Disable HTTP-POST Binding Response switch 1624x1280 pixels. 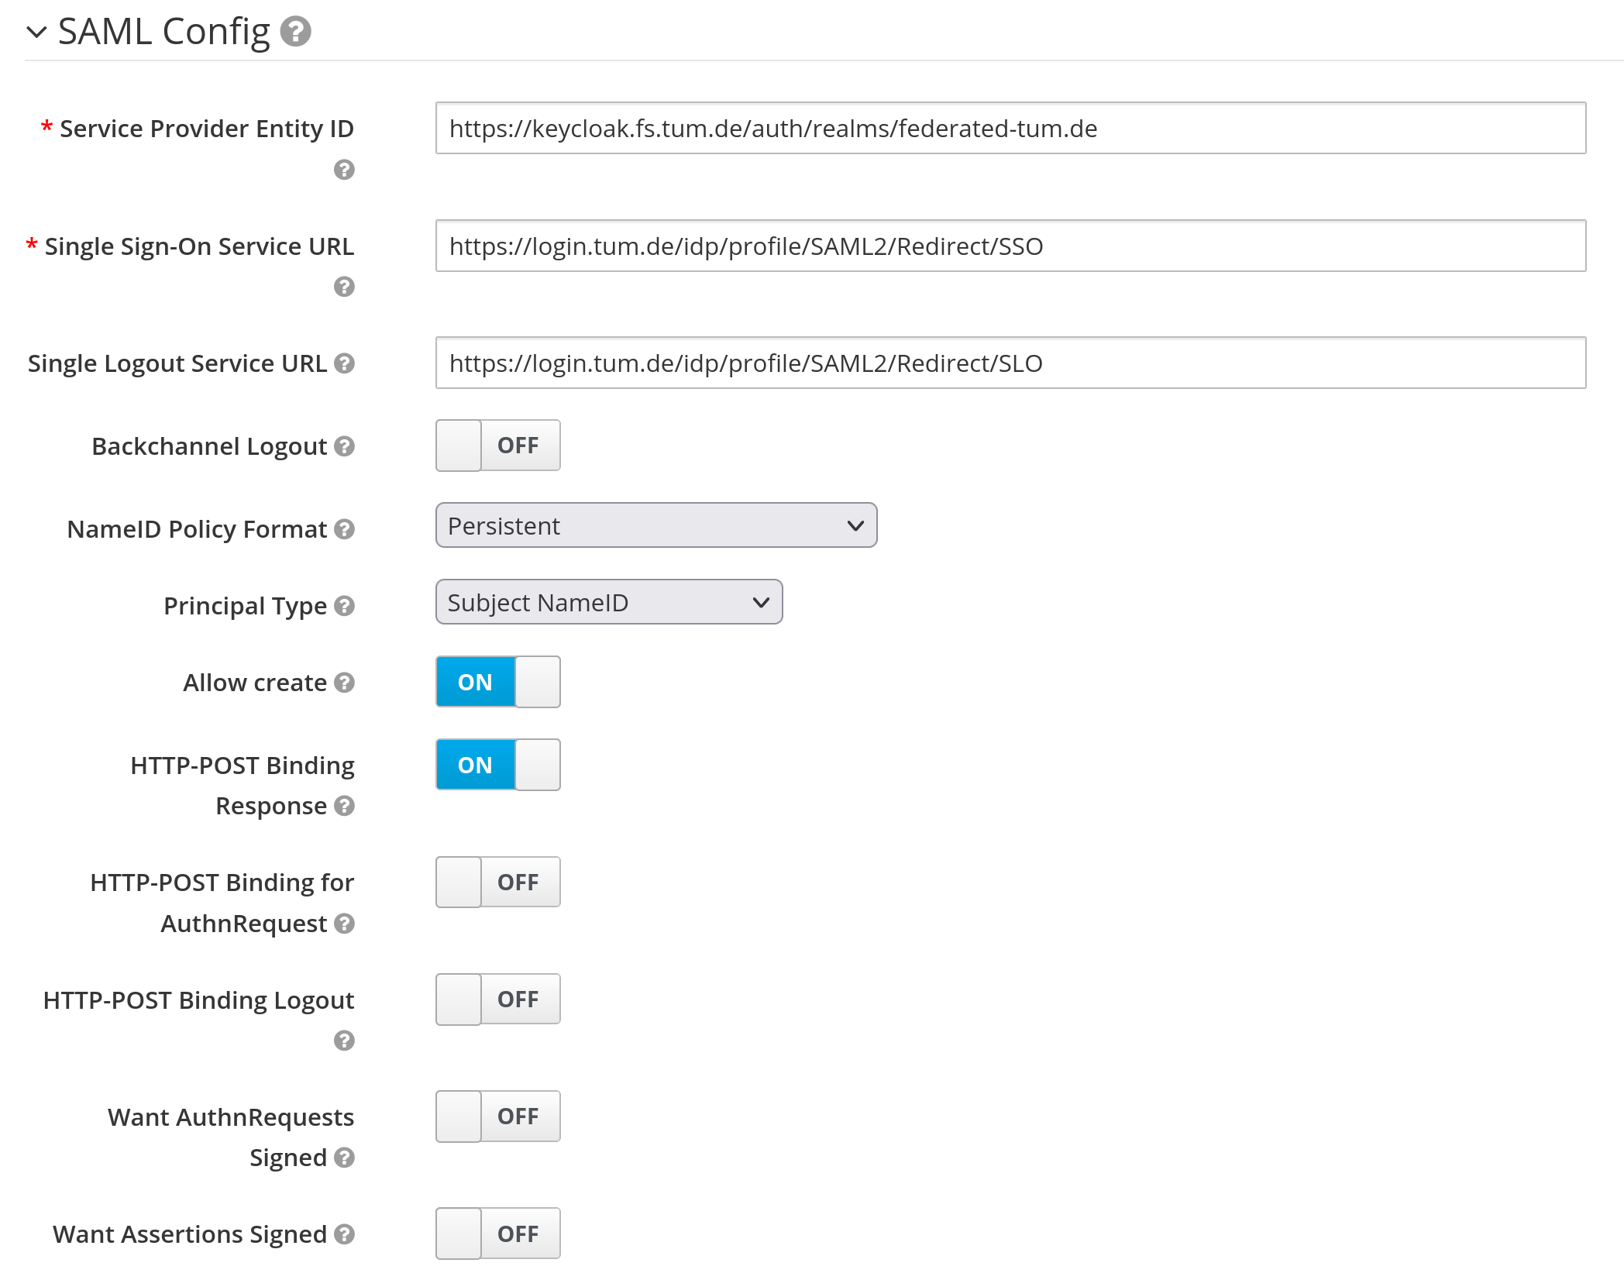[x=497, y=765]
